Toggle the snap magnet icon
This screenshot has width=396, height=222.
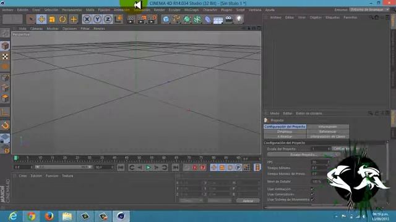(x=5, y=125)
